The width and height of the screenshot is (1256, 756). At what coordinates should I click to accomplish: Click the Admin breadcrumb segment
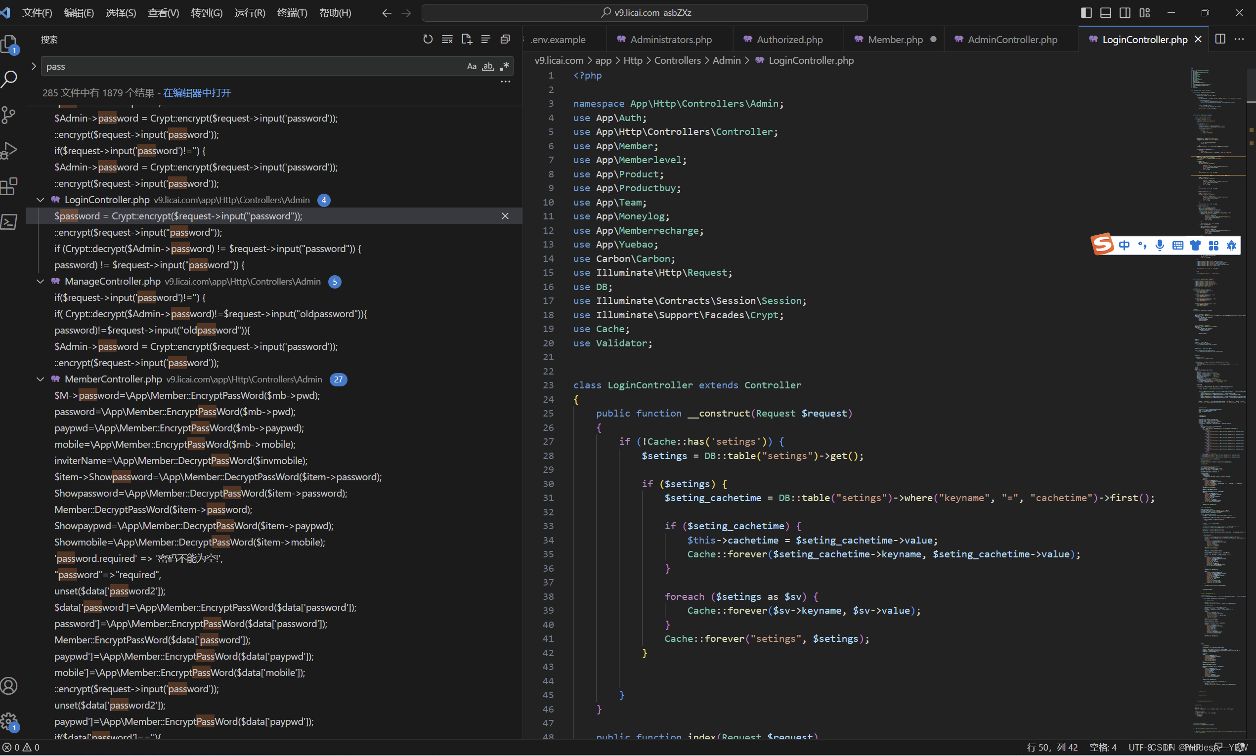pyautogui.click(x=726, y=60)
